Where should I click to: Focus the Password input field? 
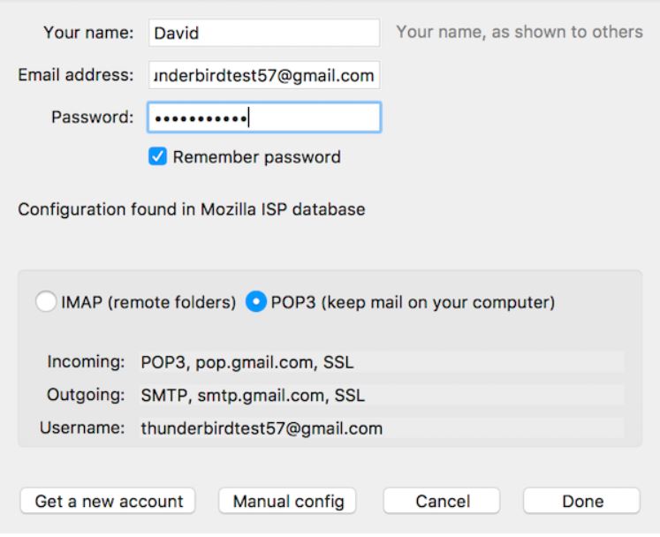[x=264, y=117]
